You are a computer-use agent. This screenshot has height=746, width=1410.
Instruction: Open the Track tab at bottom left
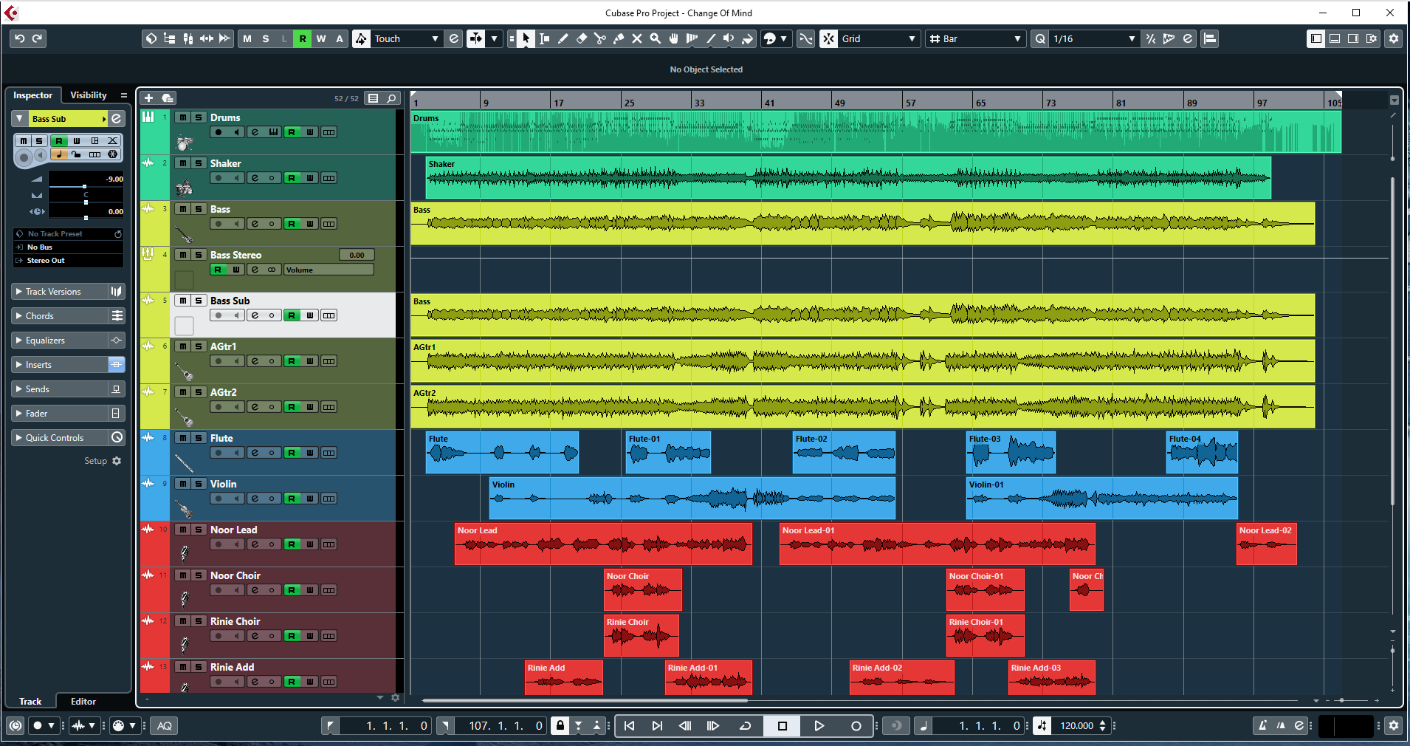pyautogui.click(x=30, y=702)
